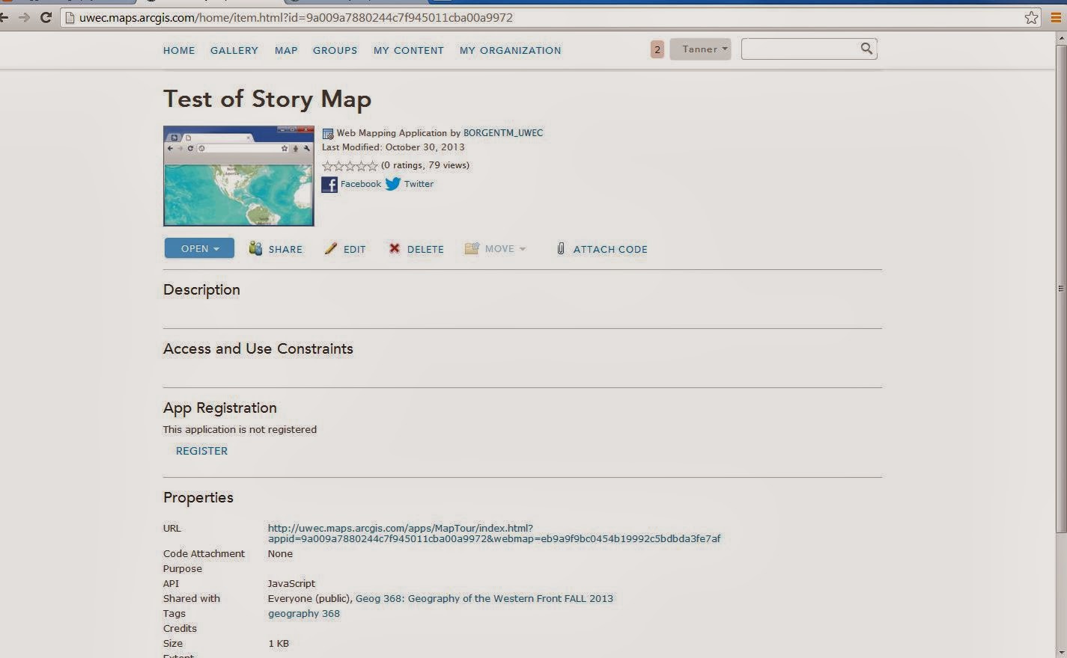
Task: Open MY ORGANIZATION page
Action: 510,50
